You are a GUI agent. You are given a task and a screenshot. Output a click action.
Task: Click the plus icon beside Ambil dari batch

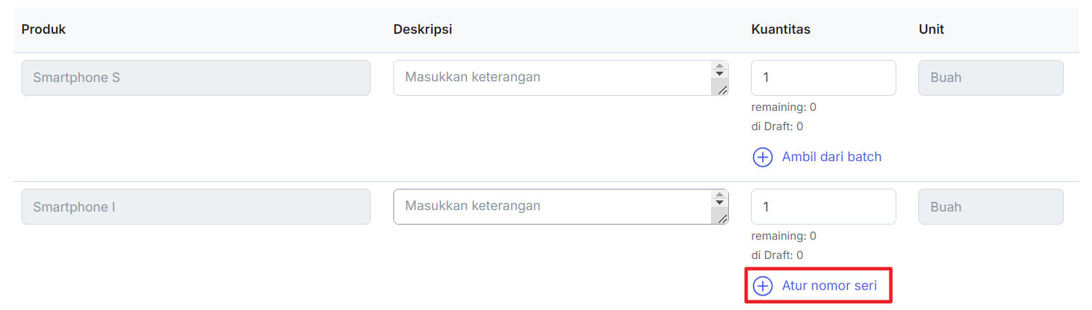point(763,157)
